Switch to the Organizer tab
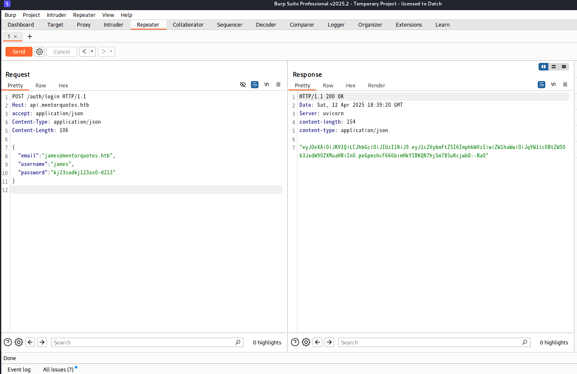The height and width of the screenshot is (374, 577). pos(370,24)
